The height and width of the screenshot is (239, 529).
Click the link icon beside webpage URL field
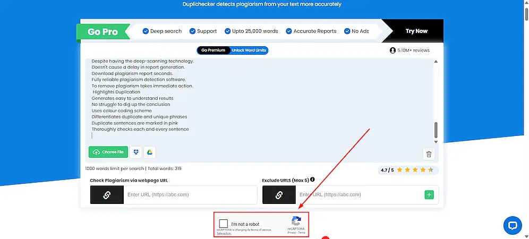(107, 195)
